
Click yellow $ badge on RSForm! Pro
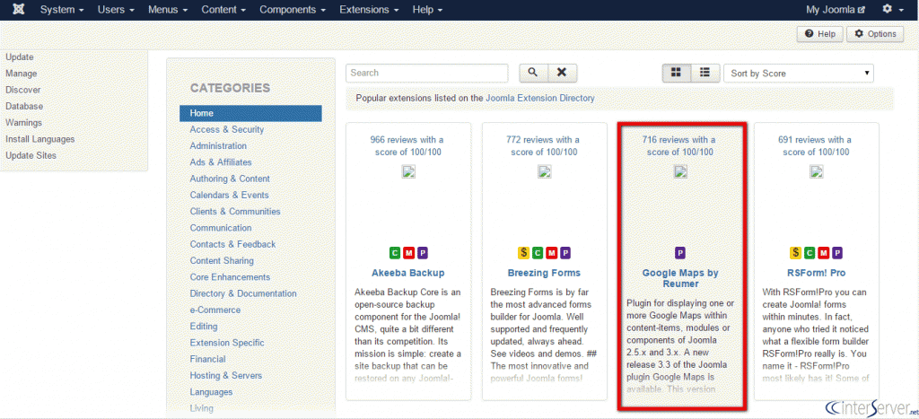point(795,253)
